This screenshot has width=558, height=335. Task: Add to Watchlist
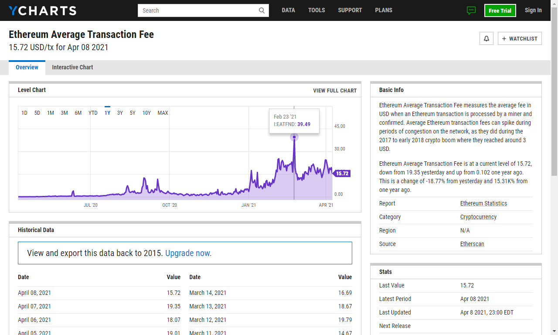tap(520, 38)
